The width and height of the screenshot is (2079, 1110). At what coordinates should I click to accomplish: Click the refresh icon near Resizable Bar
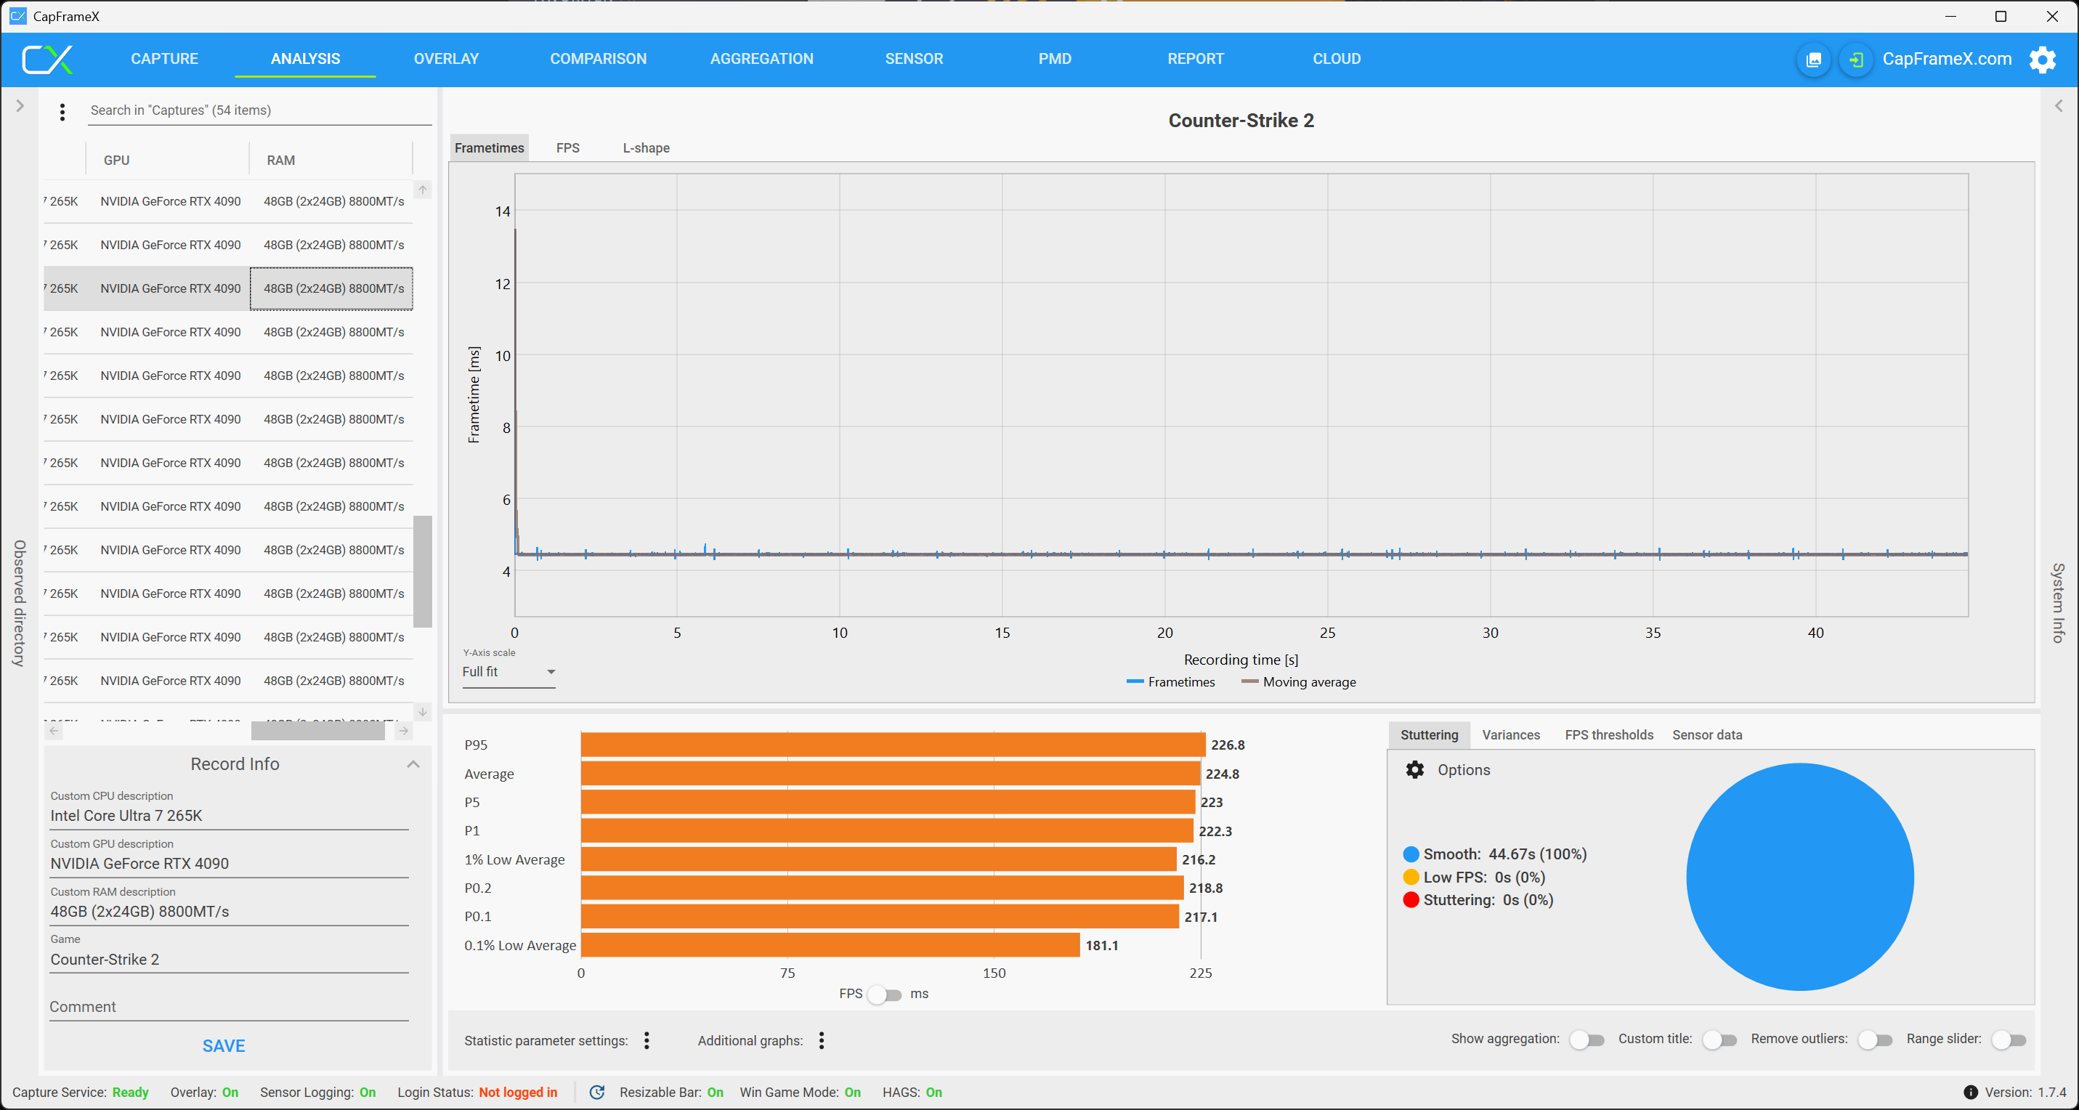(x=597, y=1091)
